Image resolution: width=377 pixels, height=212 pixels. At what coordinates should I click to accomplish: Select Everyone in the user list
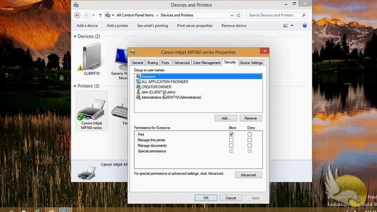[x=199, y=77]
